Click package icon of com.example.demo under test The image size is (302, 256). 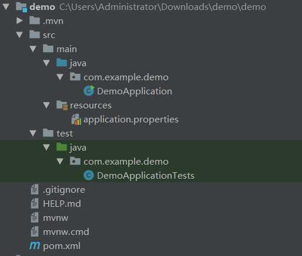[x=75, y=161]
